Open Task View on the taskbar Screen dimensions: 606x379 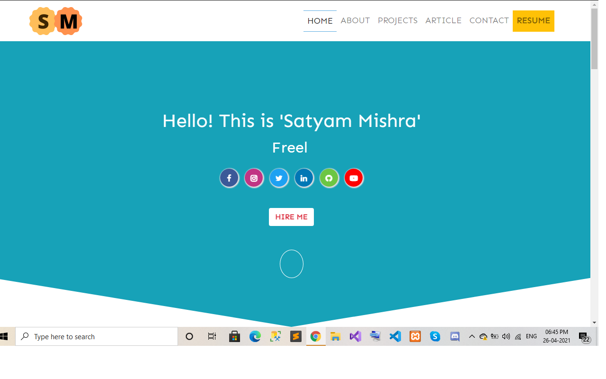pos(212,336)
